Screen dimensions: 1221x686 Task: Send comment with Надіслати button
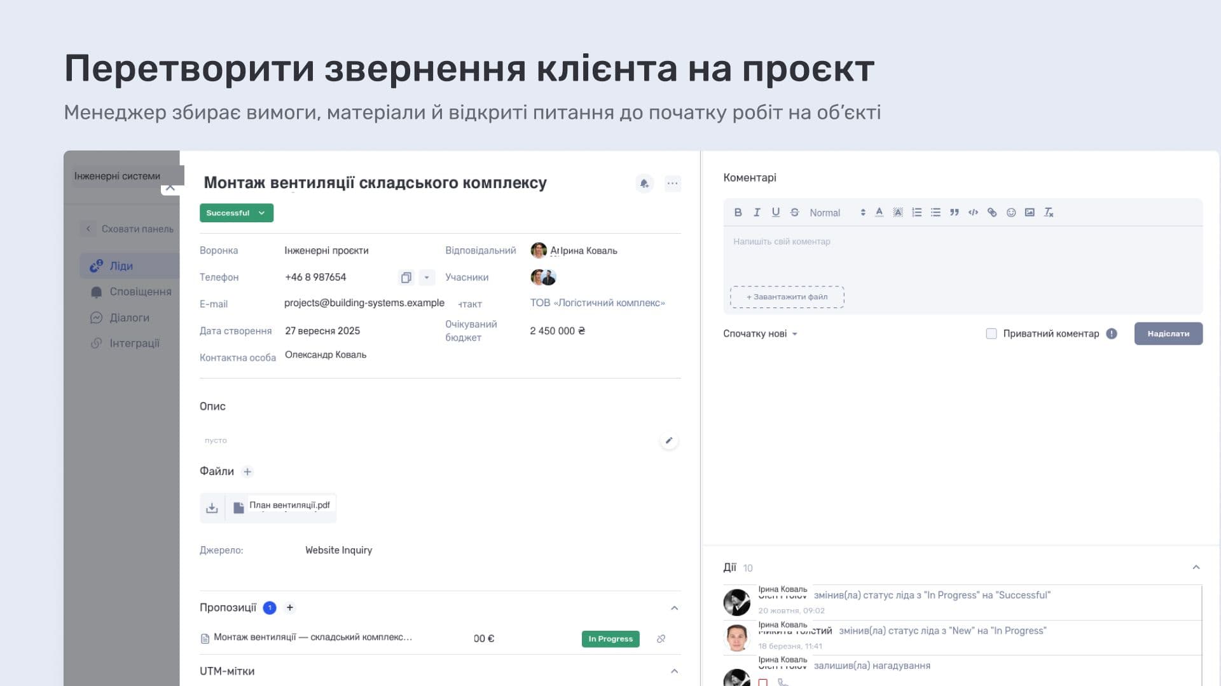(1168, 333)
